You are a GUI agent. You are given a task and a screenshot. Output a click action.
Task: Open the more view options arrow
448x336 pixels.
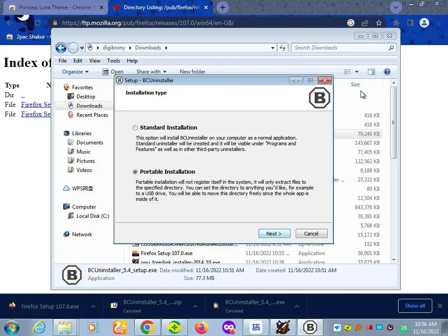pos(357,72)
